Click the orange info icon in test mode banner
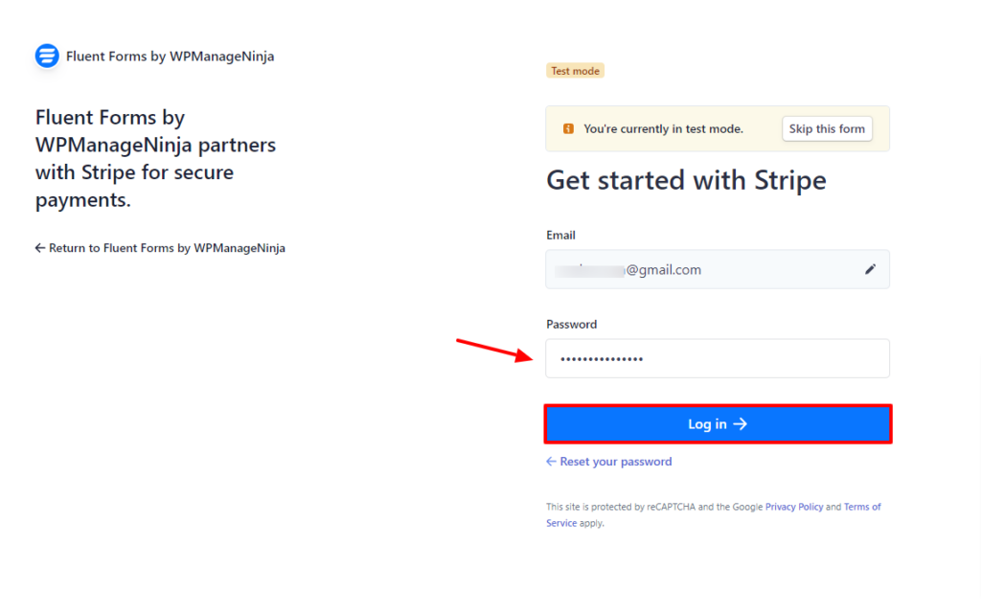 pyautogui.click(x=568, y=129)
